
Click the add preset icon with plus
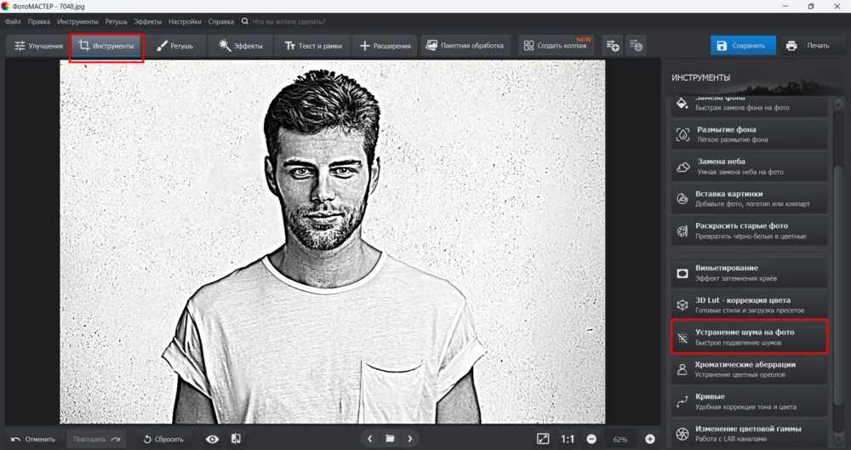(x=612, y=45)
